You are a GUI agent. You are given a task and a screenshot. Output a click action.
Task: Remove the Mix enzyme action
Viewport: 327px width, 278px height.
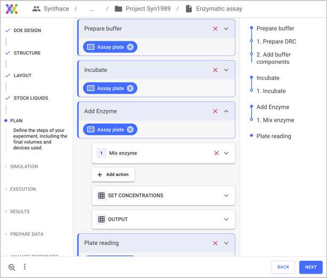click(x=216, y=153)
